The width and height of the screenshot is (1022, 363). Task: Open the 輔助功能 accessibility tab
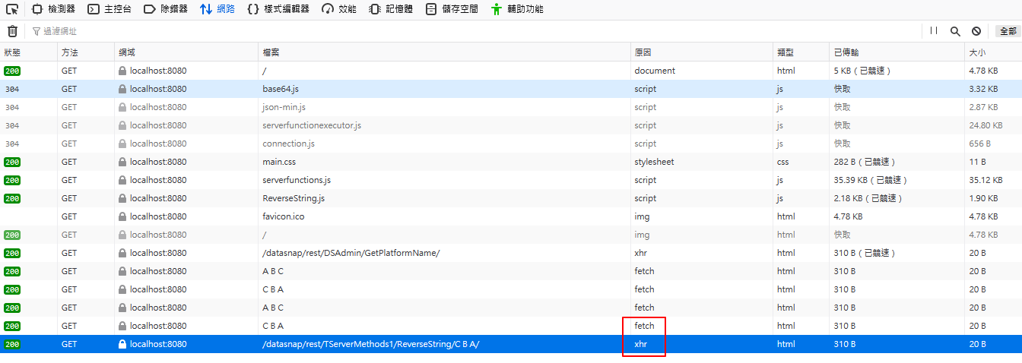point(517,9)
